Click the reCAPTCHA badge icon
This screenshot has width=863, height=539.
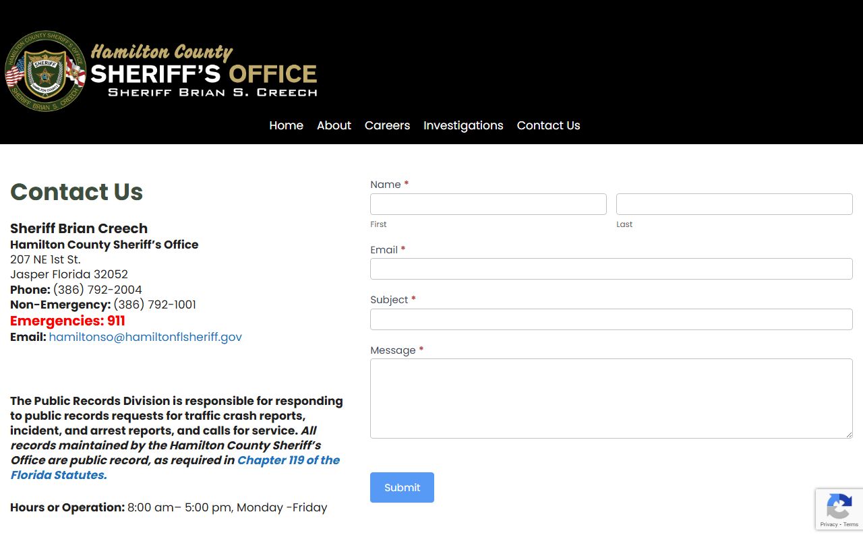click(839, 506)
